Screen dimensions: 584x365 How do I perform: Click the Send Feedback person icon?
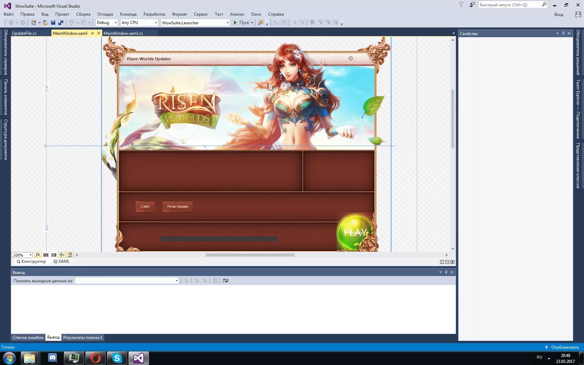pyautogui.click(x=472, y=5)
